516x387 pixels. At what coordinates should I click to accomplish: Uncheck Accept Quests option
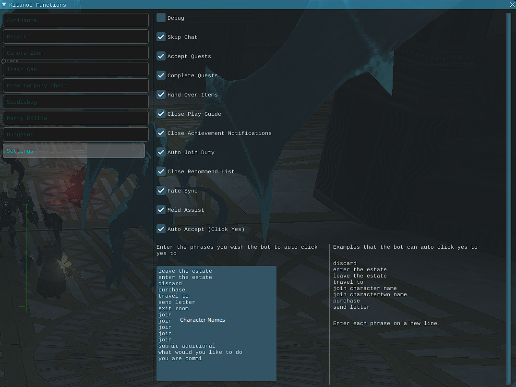pyautogui.click(x=161, y=56)
